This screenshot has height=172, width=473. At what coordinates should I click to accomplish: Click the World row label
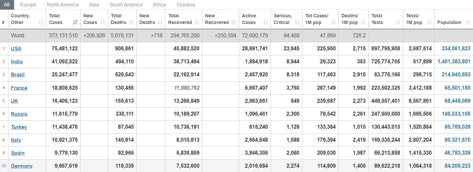click(x=18, y=36)
